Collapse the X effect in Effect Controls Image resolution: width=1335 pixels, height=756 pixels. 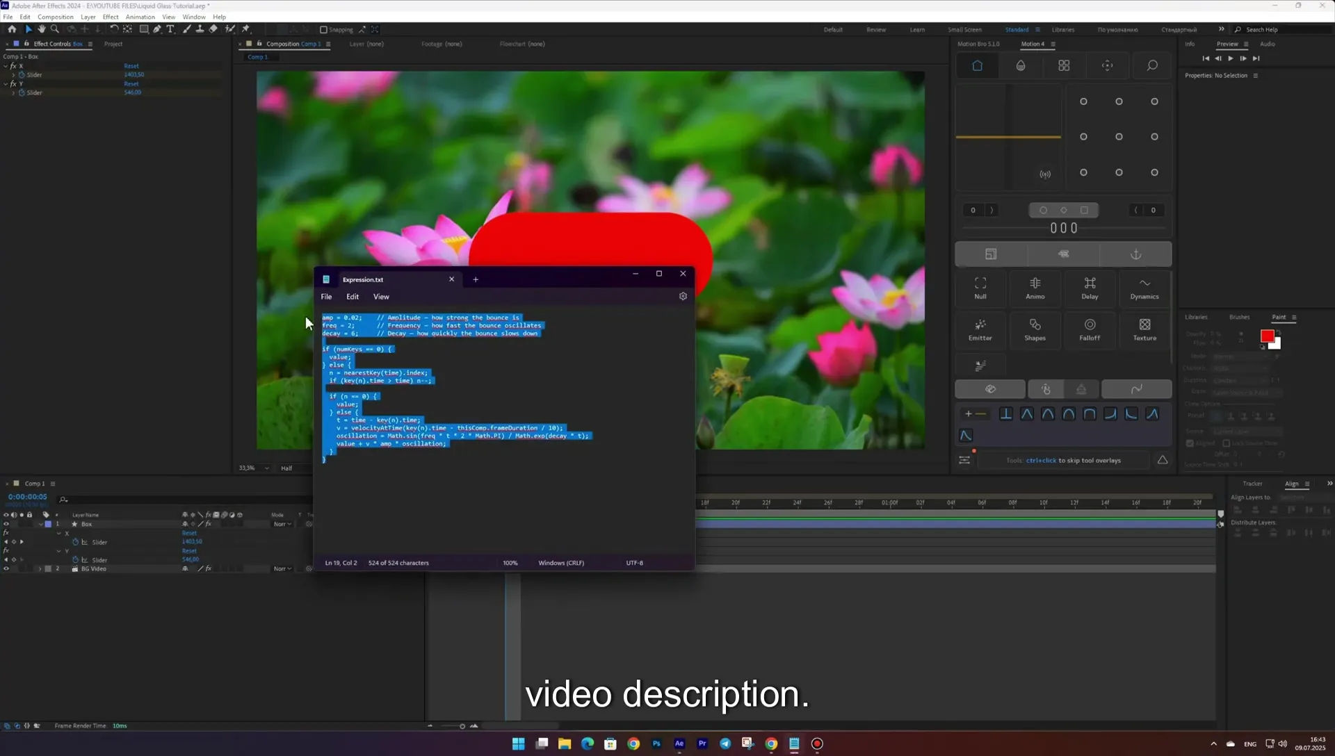[6, 66]
